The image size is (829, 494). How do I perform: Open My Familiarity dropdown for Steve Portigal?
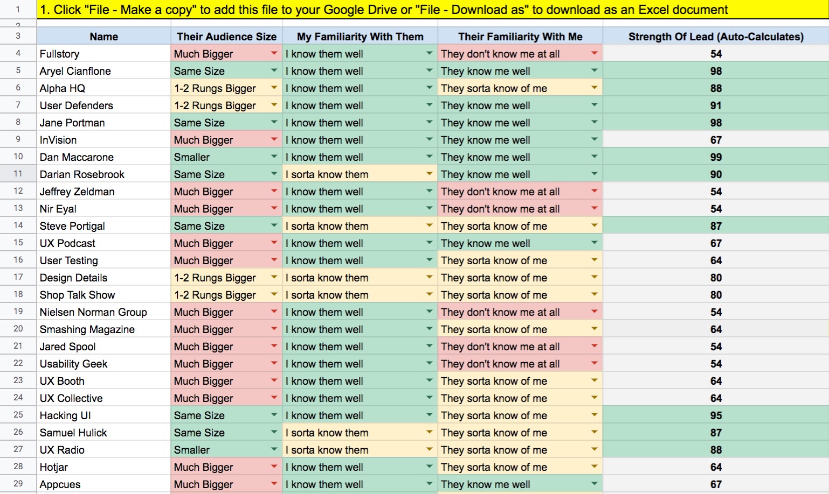pos(429,225)
